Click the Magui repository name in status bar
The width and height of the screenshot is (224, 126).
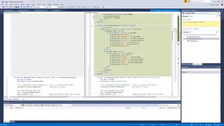pyautogui.click(x=209, y=125)
